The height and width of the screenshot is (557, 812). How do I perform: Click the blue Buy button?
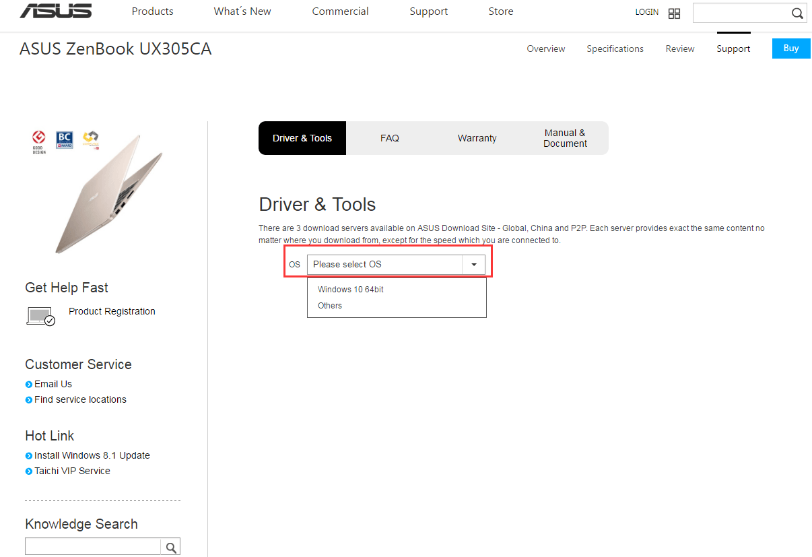791,48
